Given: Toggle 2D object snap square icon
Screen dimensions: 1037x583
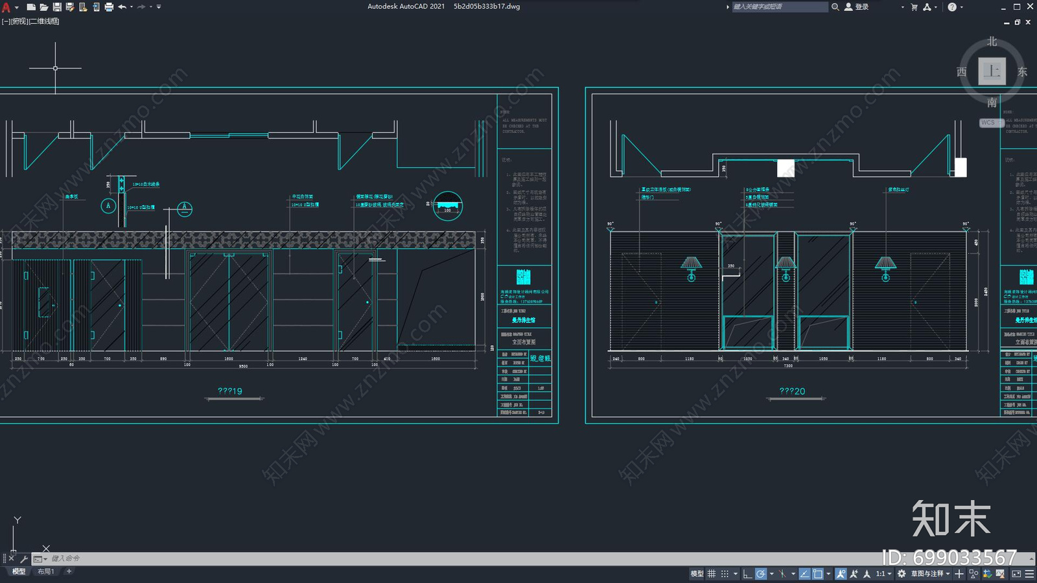Looking at the screenshot, I should pos(818,573).
